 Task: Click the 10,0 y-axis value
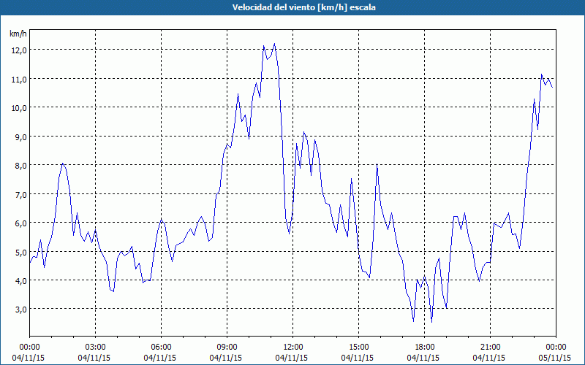pos(19,108)
